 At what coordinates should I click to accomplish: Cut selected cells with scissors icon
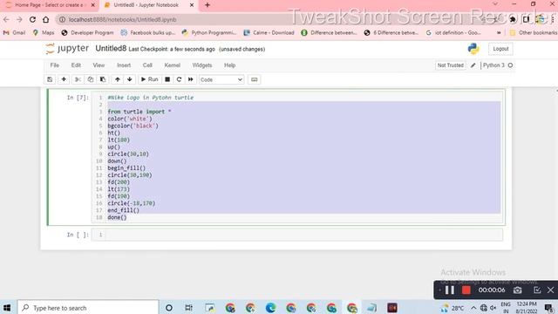click(x=78, y=79)
